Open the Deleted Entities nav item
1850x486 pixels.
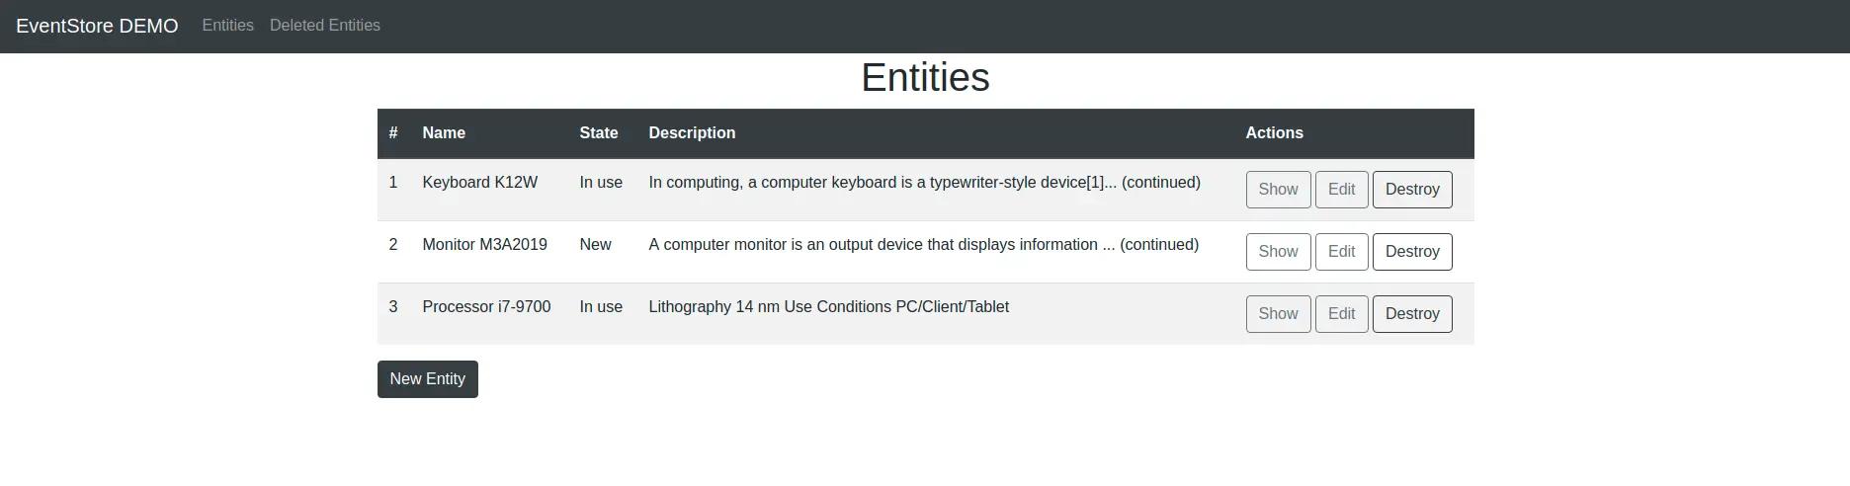click(325, 26)
